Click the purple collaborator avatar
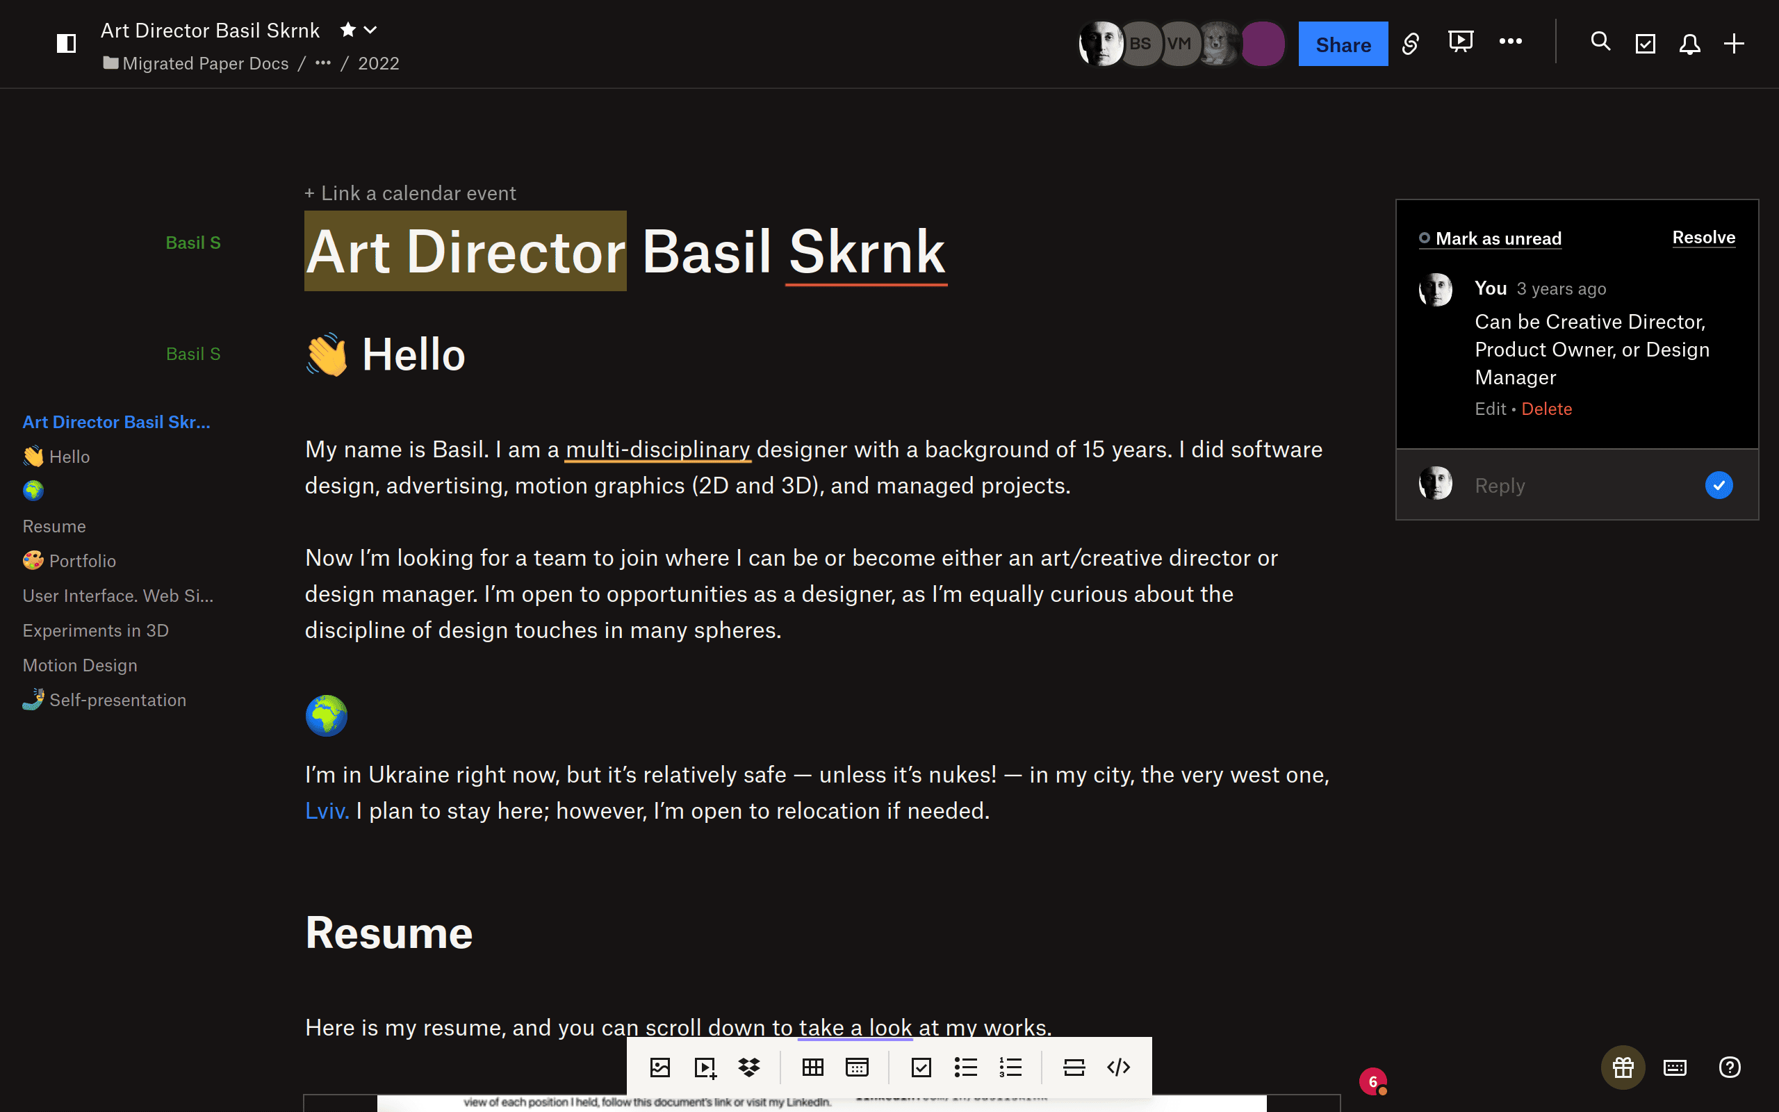The height and width of the screenshot is (1112, 1779). pos(1261,44)
